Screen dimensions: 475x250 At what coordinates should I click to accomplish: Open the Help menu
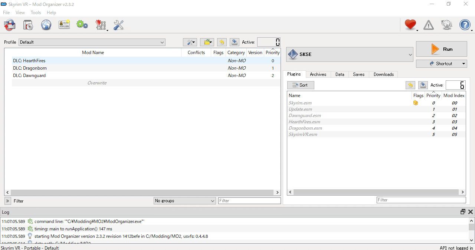tap(51, 13)
